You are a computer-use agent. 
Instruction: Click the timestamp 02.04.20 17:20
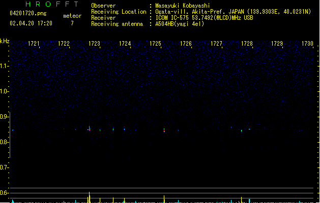[31, 23]
